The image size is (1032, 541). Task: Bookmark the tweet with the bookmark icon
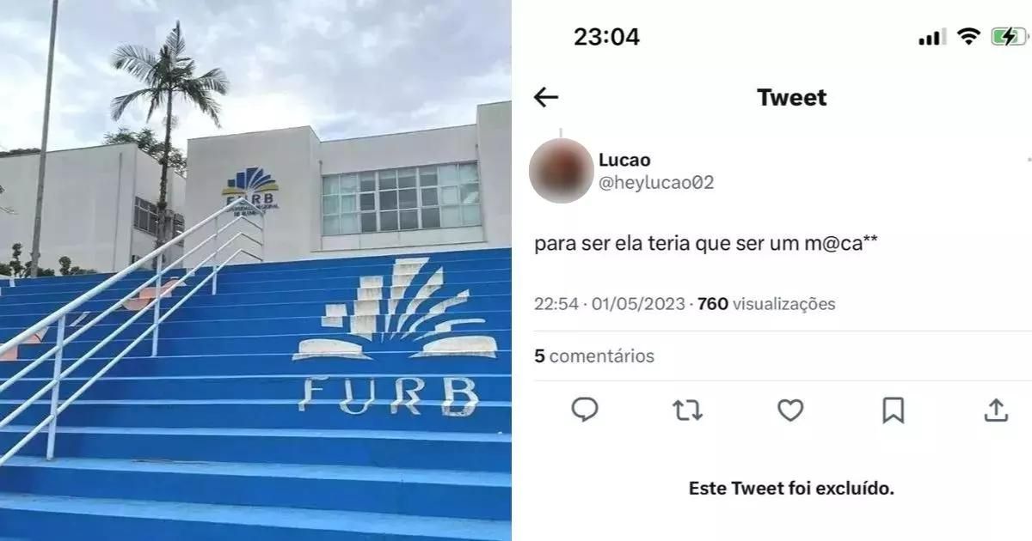[x=894, y=410]
